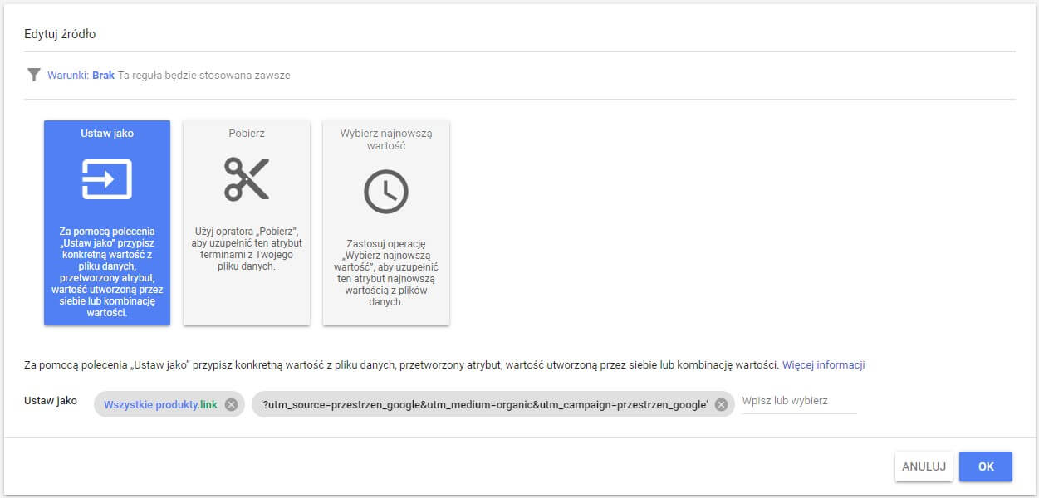Click the description text in Ustaw jako card
1039x498 pixels.
click(107, 272)
